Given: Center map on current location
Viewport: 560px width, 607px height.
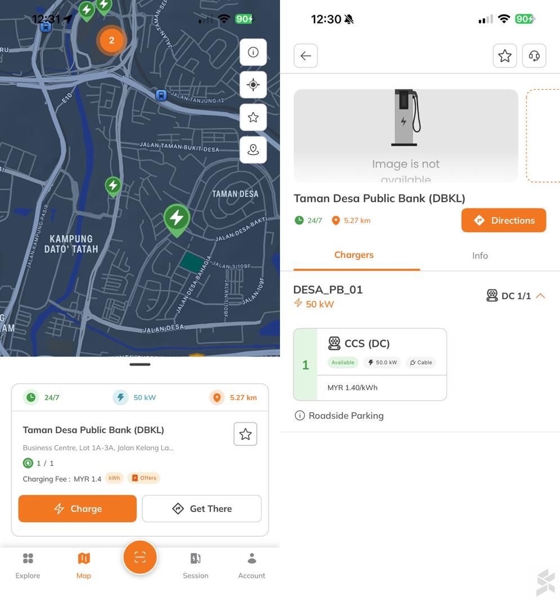Looking at the screenshot, I should [253, 85].
